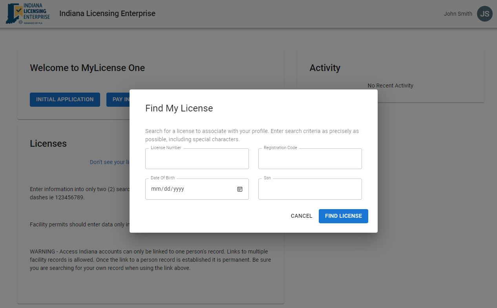Click the Indiana Licensing Enterprise logo
This screenshot has height=308, width=497.
click(27, 14)
